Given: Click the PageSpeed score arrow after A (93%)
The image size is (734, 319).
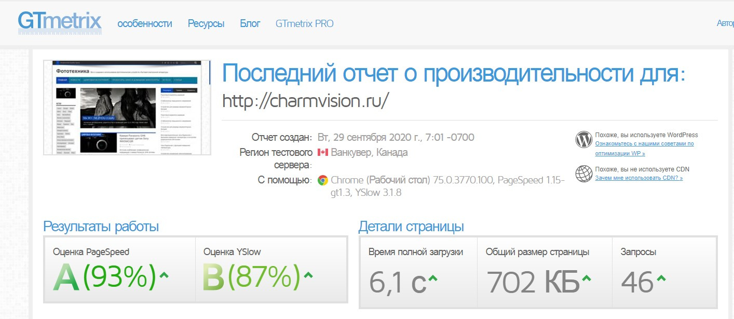Looking at the screenshot, I should point(164,276).
